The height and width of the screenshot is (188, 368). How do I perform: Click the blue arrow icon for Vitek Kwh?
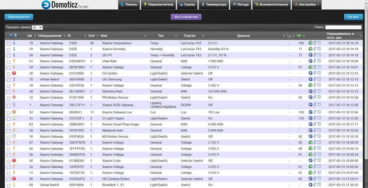pos(310,61)
